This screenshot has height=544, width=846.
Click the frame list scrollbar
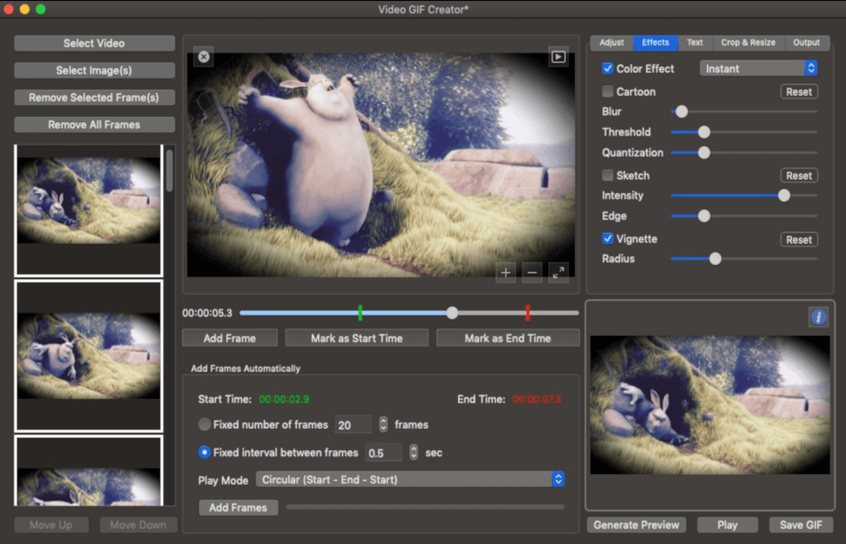(170, 170)
